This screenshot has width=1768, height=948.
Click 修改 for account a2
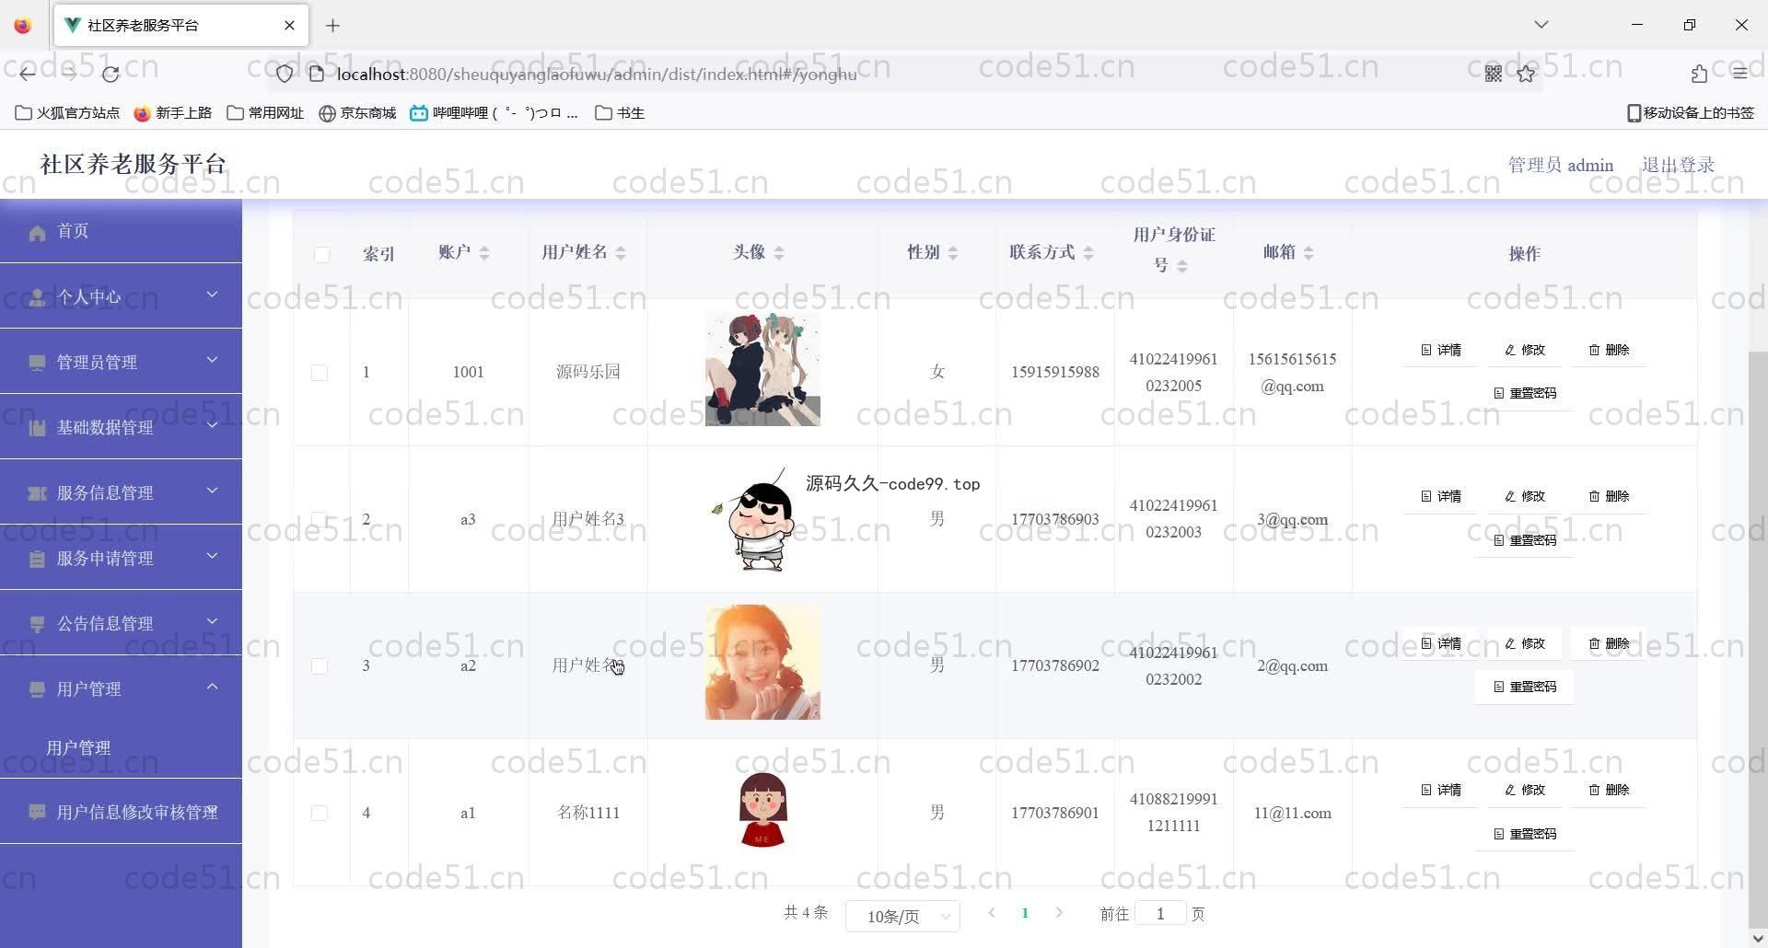[x=1525, y=643]
